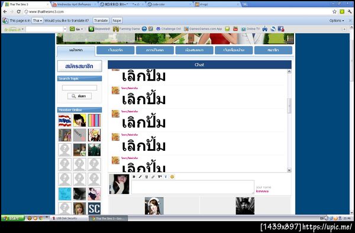Click the Facebook icon in the toolbar
The height and width of the screenshot is (233, 355).
(x=280, y=29)
